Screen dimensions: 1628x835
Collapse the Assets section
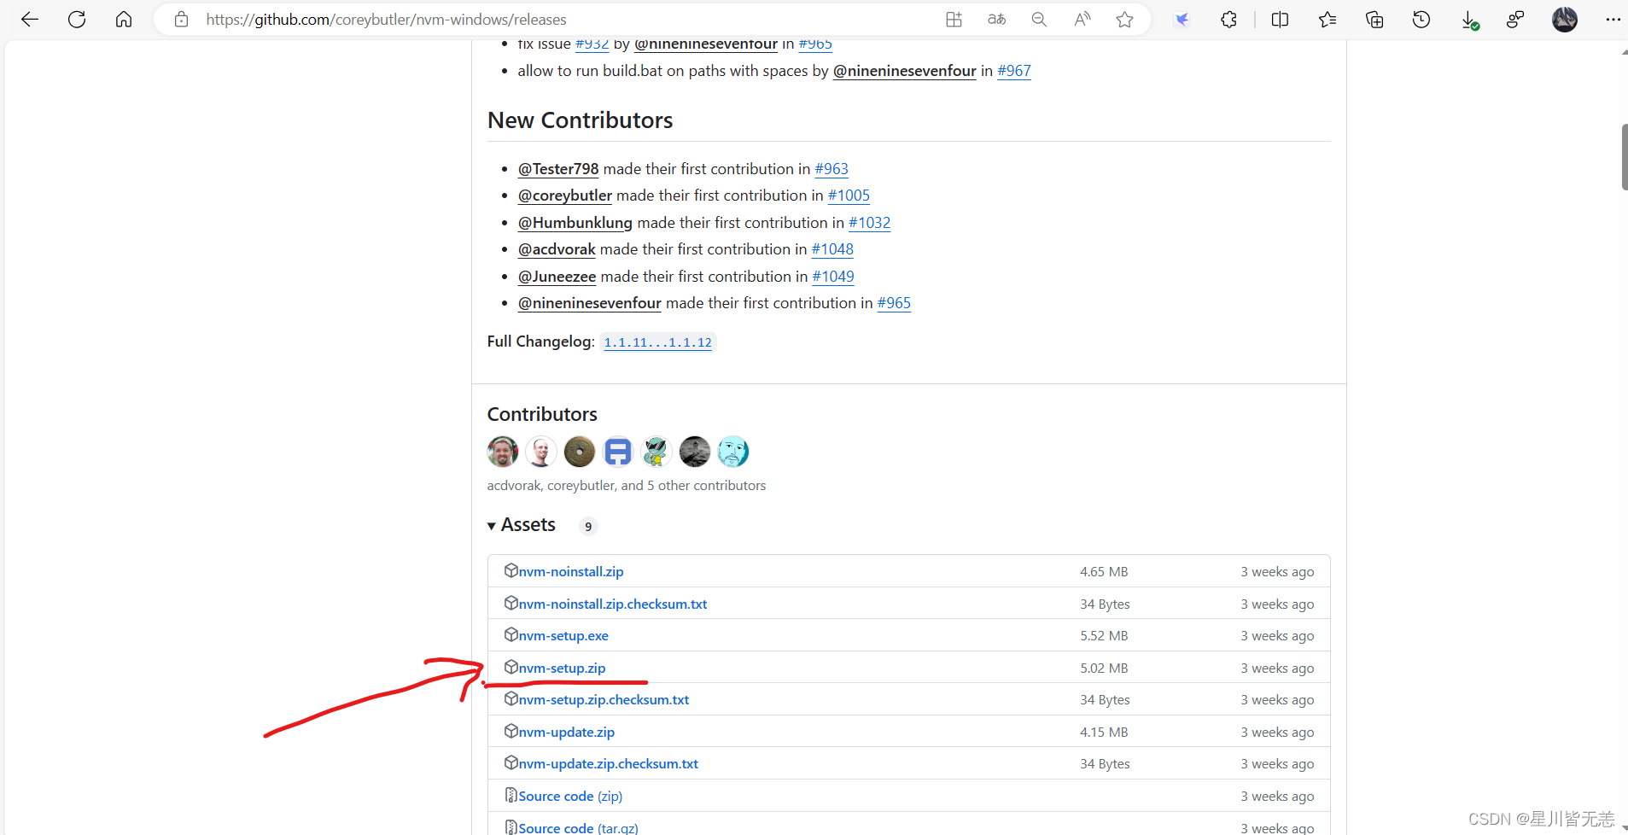[x=522, y=525]
